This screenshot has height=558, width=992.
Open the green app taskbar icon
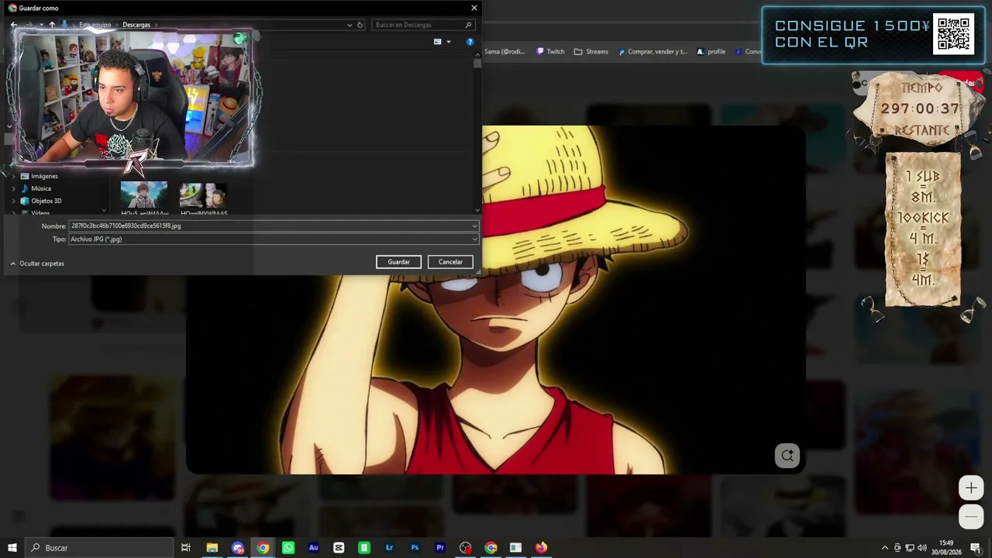[364, 548]
